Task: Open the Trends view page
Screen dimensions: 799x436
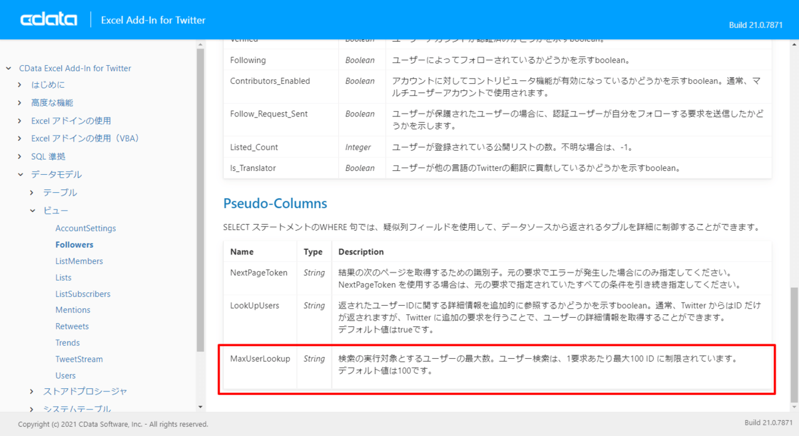Action: [x=67, y=343]
